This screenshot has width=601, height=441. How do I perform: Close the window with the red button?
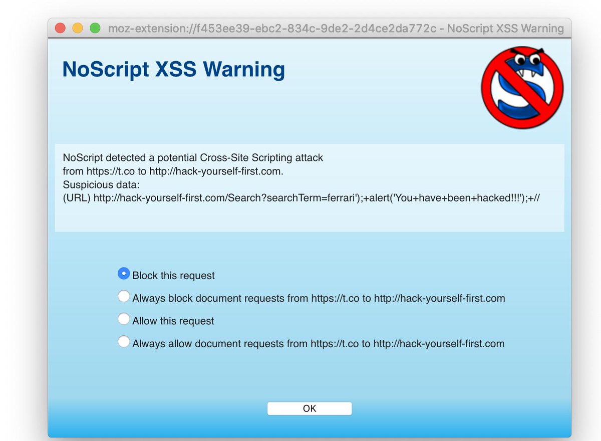click(61, 28)
